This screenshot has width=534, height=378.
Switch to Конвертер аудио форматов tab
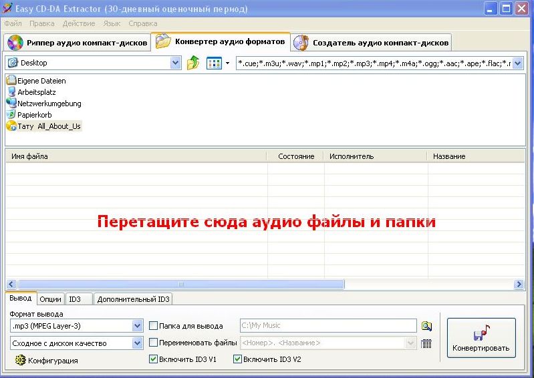pyautogui.click(x=221, y=41)
